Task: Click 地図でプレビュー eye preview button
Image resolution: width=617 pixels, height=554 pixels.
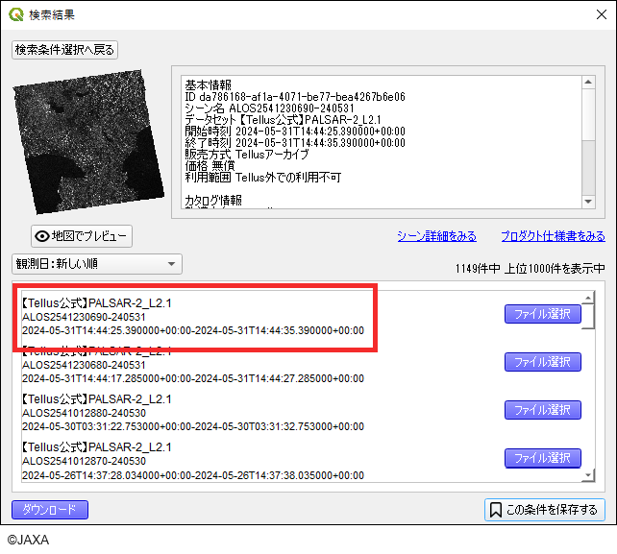Action: pyautogui.click(x=82, y=236)
